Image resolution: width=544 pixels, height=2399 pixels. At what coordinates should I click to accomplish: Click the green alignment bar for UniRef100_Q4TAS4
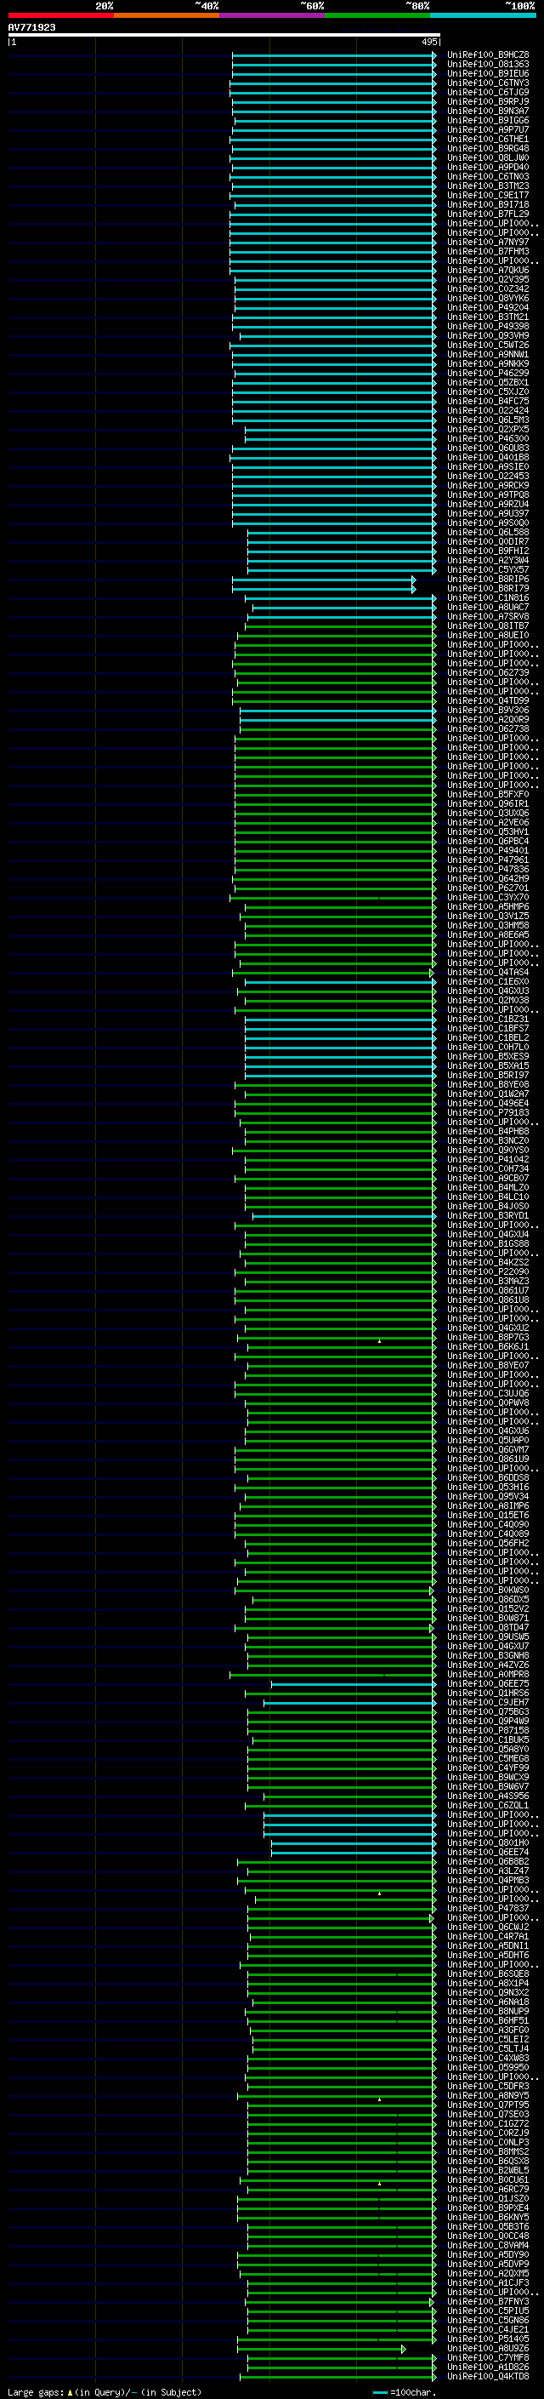coord(333,972)
